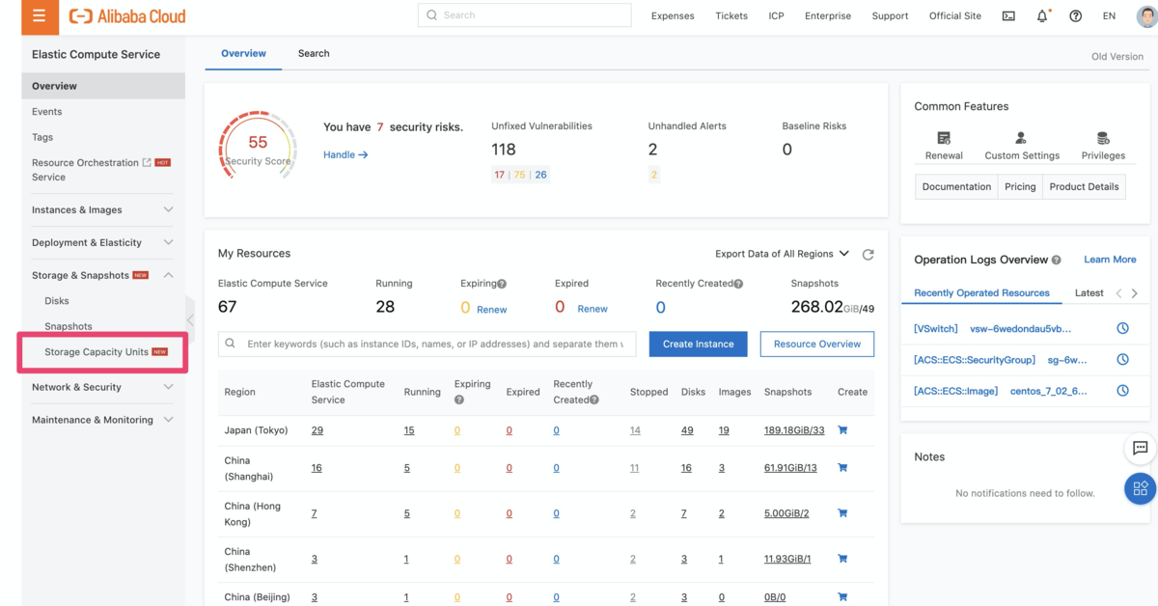Open the help question mark icon
1158x606 pixels.
(1076, 16)
